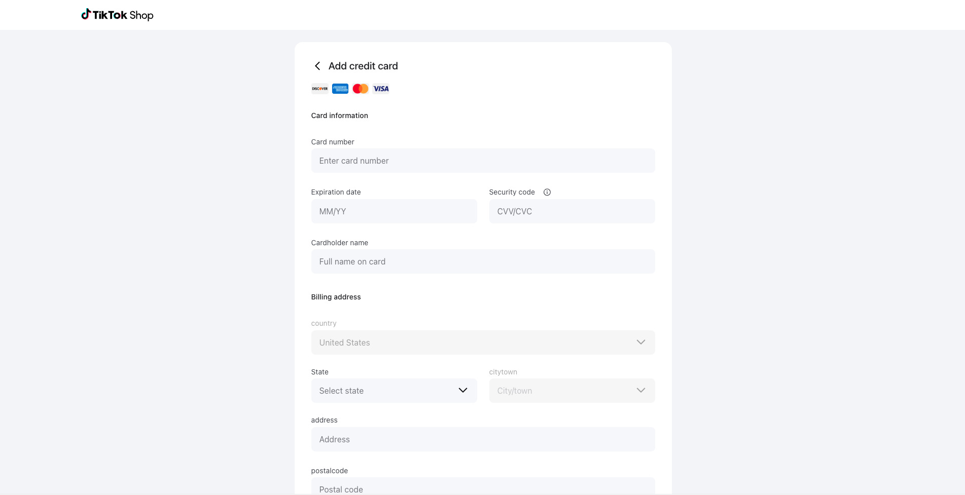The width and height of the screenshot is (965, 495).
Task: Click the Add credit card heading text
Action: (x=363, y=66)
